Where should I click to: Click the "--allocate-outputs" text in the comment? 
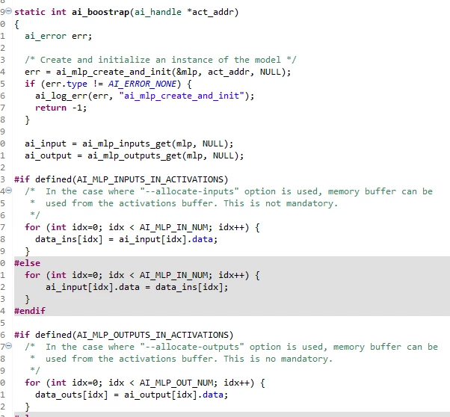click(x=192, y=347)
